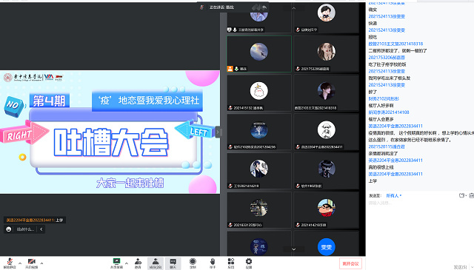
Task: Select the Shin-chan avatar tile 2021414210
Action: 326,210
